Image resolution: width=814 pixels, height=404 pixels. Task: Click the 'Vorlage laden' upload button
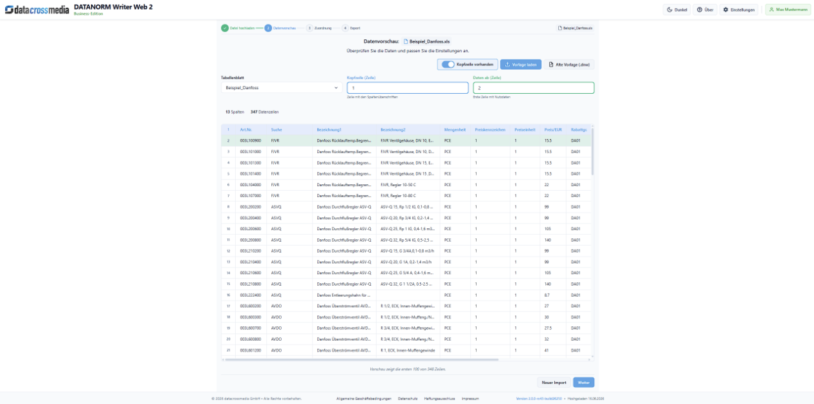pos(521,65)
